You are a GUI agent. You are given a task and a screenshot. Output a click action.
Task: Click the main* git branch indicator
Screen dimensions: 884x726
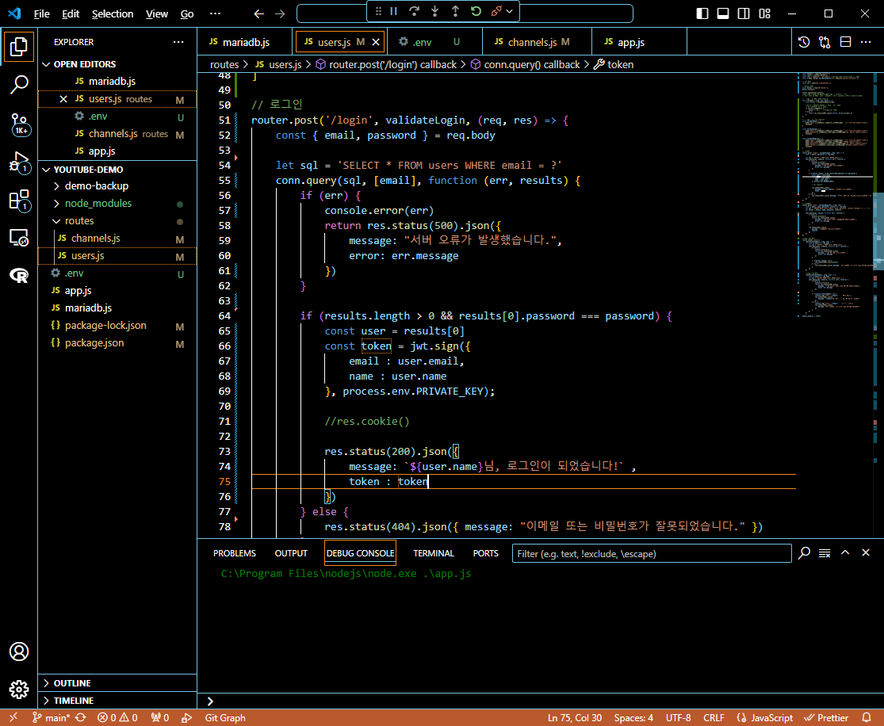click(x=51, y=717)
